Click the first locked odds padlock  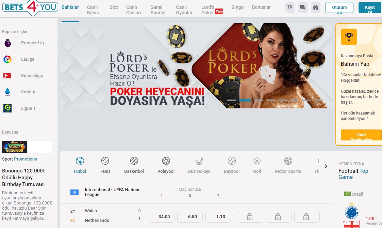tap(250, 217)
